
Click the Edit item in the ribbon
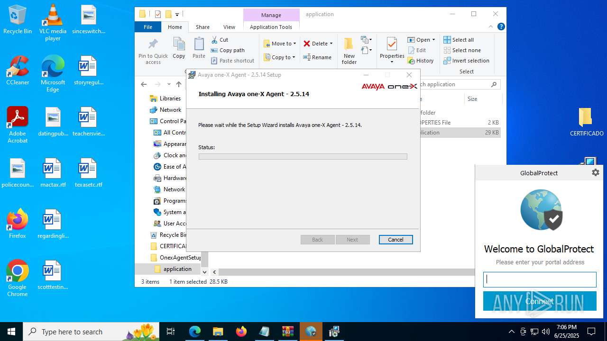tap(417, 50)
